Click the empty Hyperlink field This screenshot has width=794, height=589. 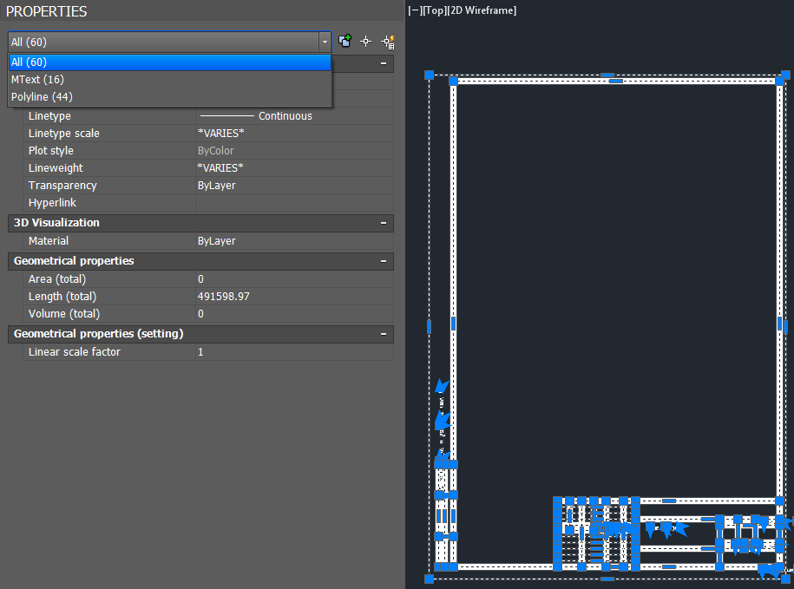click(294, 202)
